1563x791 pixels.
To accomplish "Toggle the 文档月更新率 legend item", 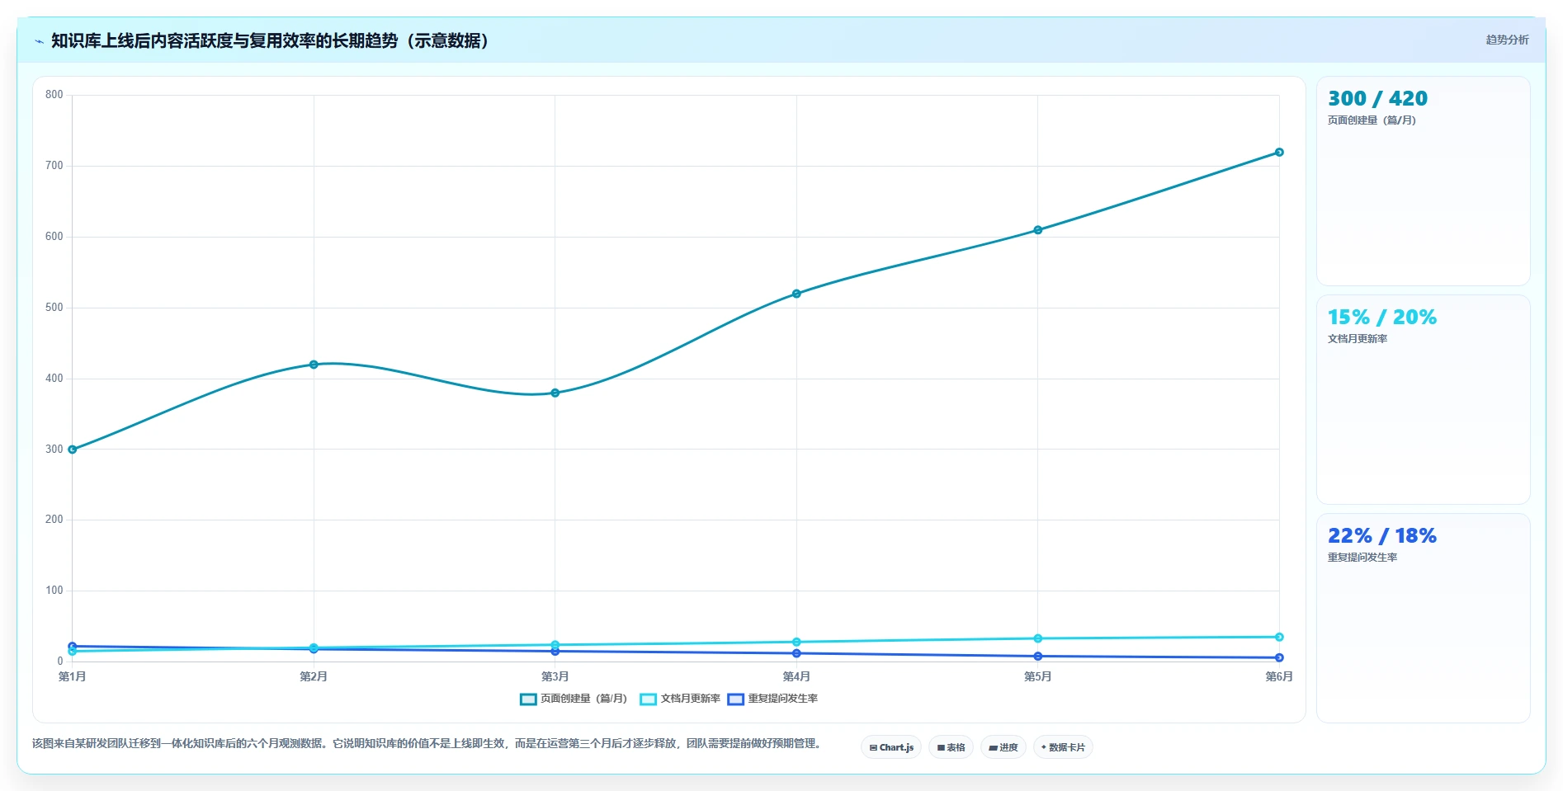I will pos(680,699).
